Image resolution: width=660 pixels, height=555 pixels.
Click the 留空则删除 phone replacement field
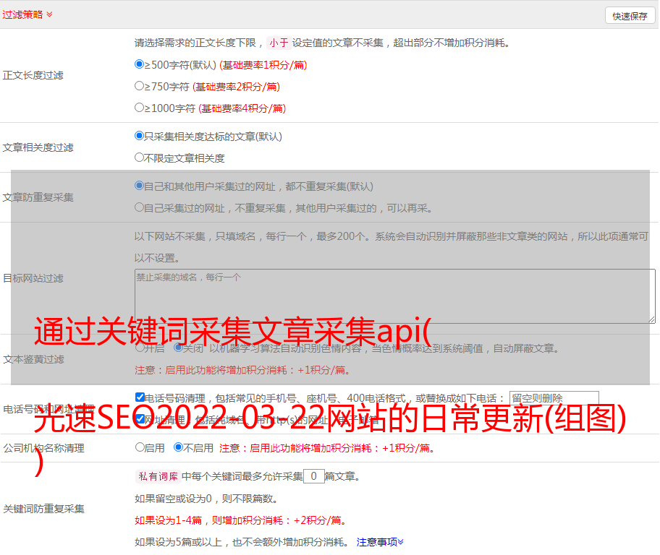coord(554,398)
